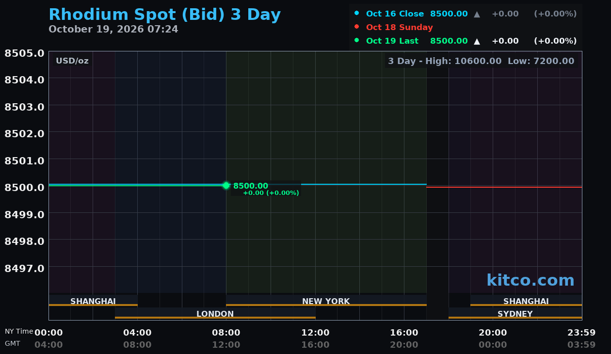611x354 pixels.
Task: Click the GMT axis label
Action: click(x=13, y=343)
